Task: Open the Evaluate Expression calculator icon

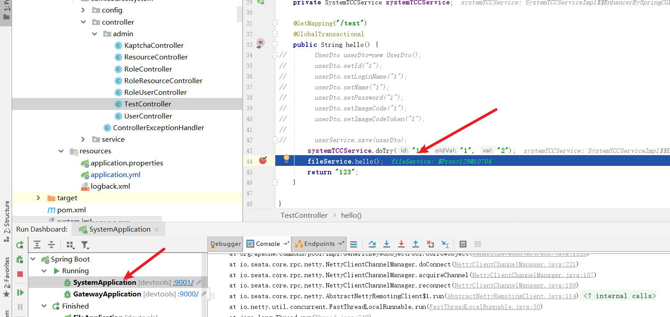Action: click(x=463, y=244)
